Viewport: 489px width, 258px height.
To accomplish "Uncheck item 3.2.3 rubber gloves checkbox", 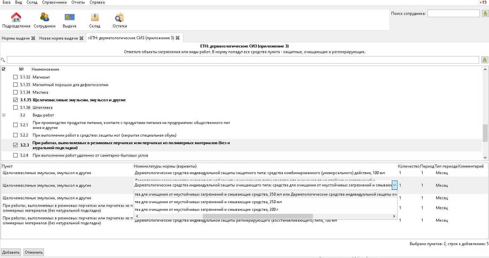I will [15, 145].
